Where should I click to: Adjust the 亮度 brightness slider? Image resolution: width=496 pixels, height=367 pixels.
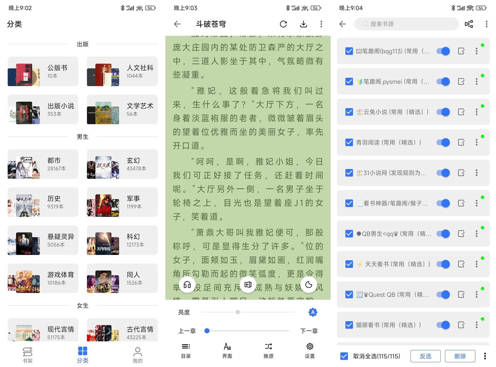(237, 312)
